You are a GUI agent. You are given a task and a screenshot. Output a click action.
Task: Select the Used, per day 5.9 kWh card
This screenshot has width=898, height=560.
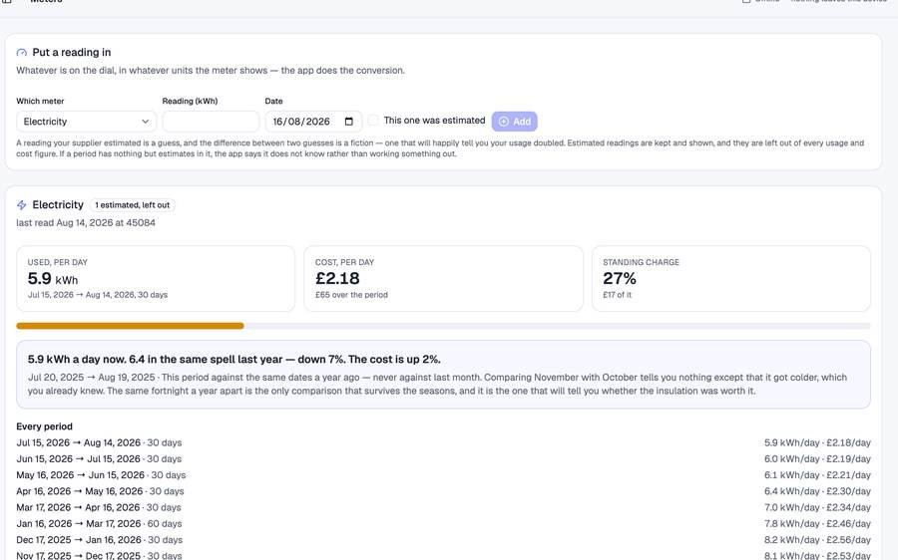[x=156, y=279]
